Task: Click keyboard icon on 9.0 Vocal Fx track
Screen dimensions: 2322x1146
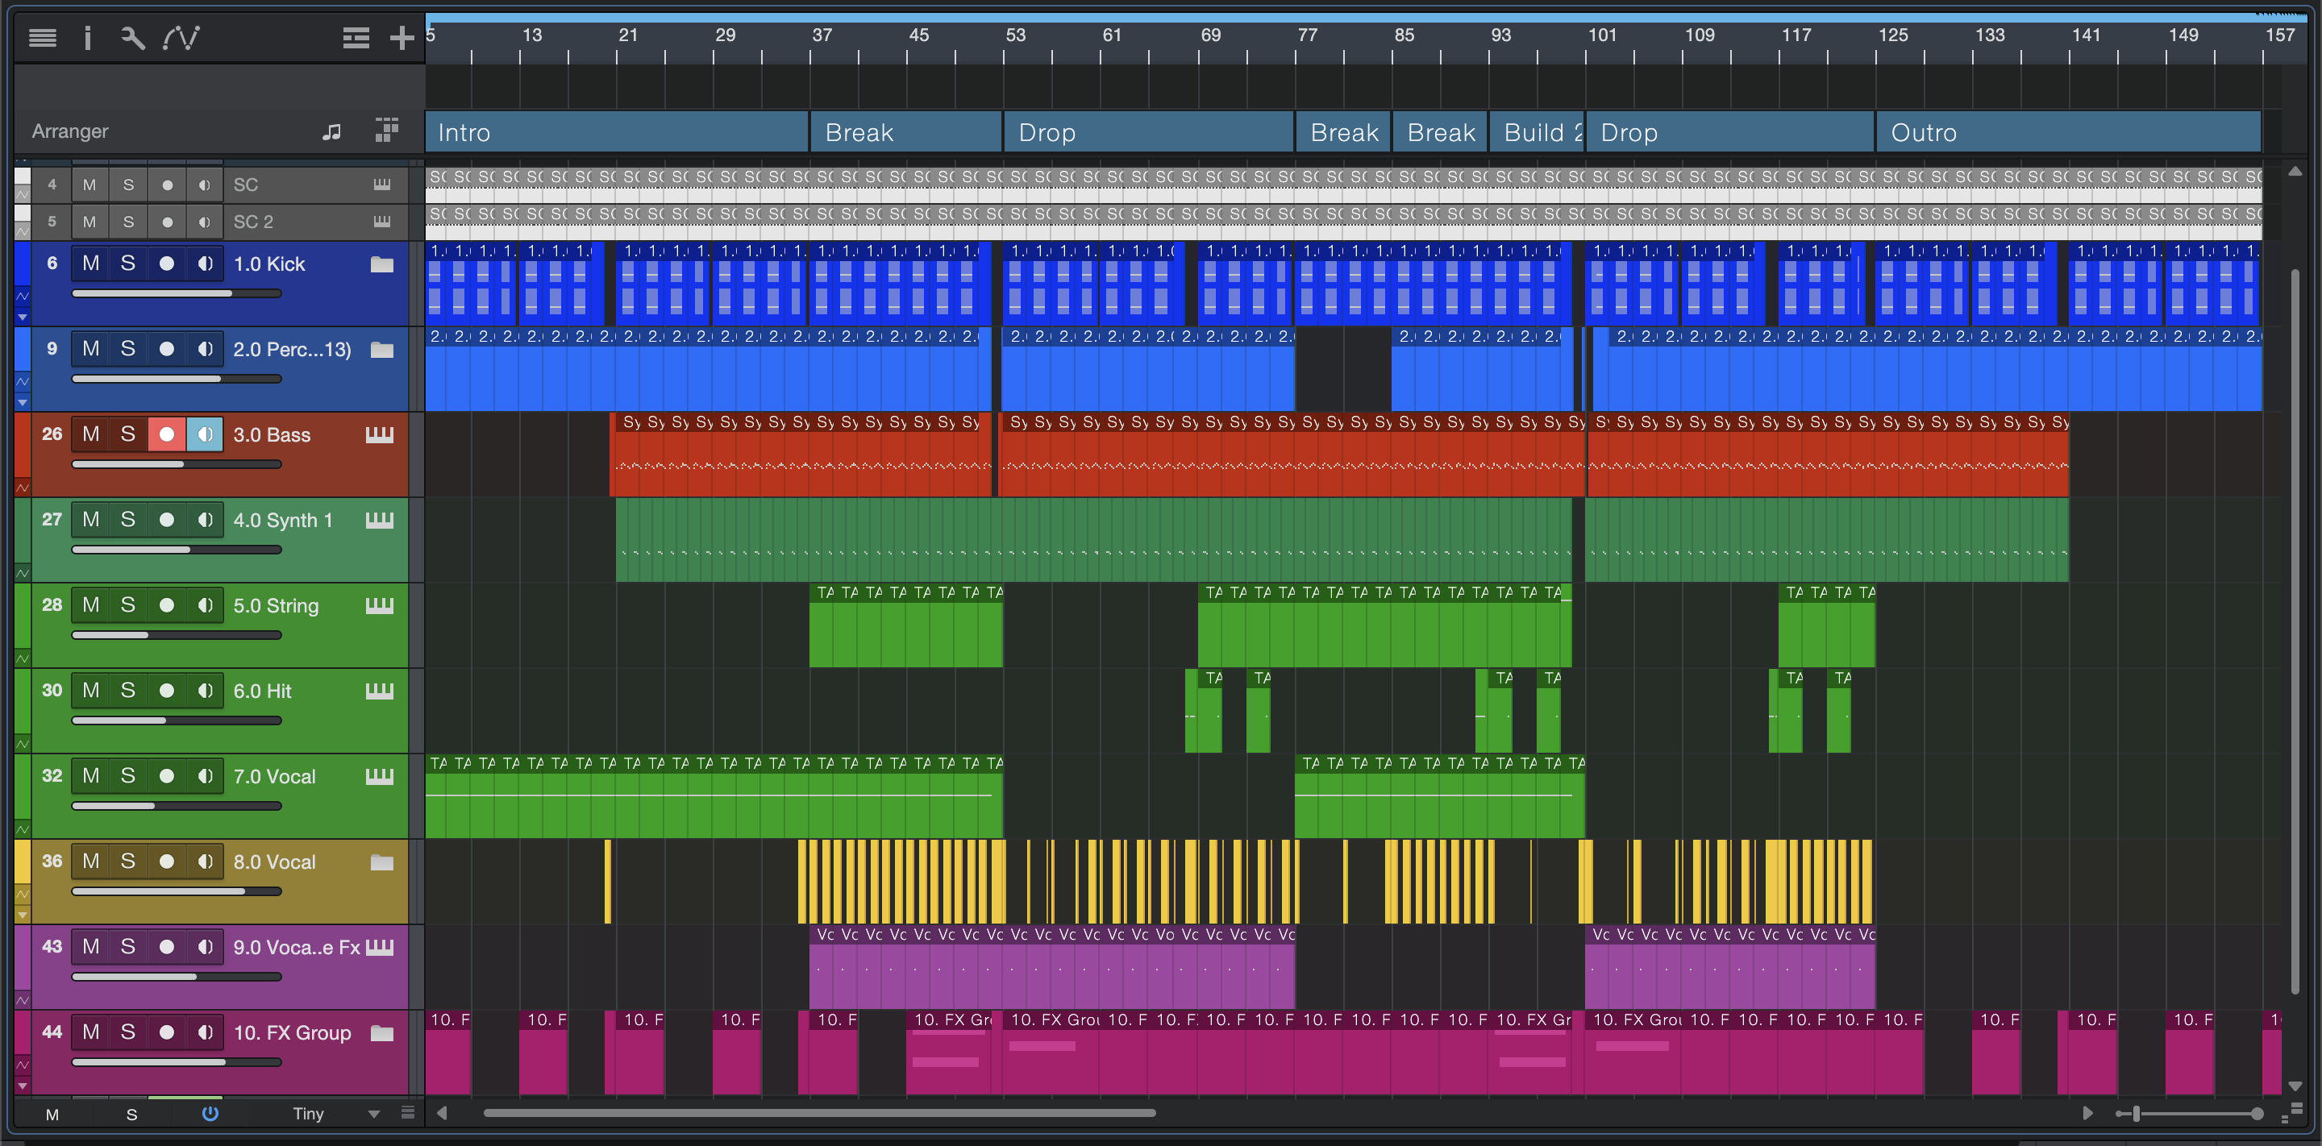Action: (x=380, y=947)
